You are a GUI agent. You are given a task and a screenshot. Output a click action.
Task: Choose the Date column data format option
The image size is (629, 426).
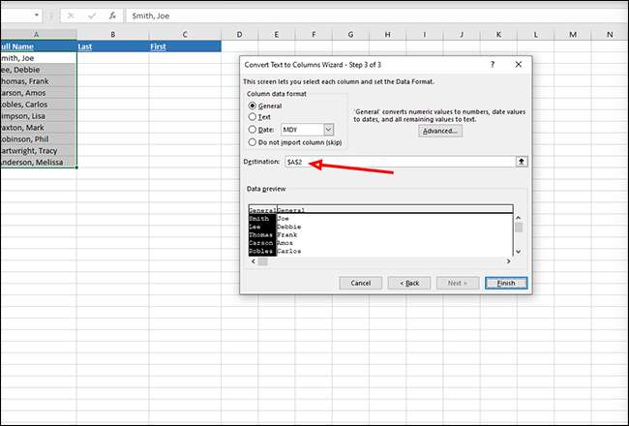[x=254, y=129]
